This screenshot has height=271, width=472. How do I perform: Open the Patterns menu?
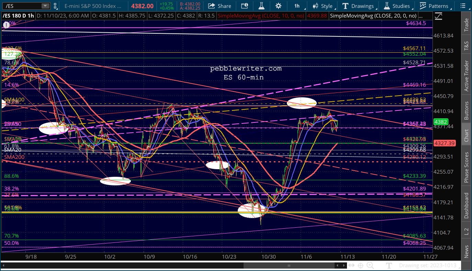point(434,6)
